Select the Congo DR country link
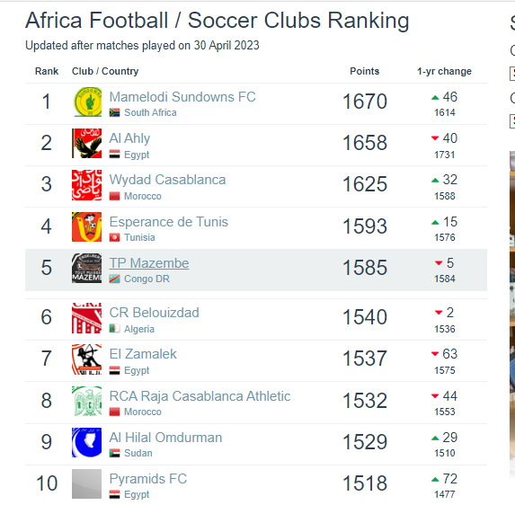The width and height of the screenshot is (515, 505). coord(147,279)
